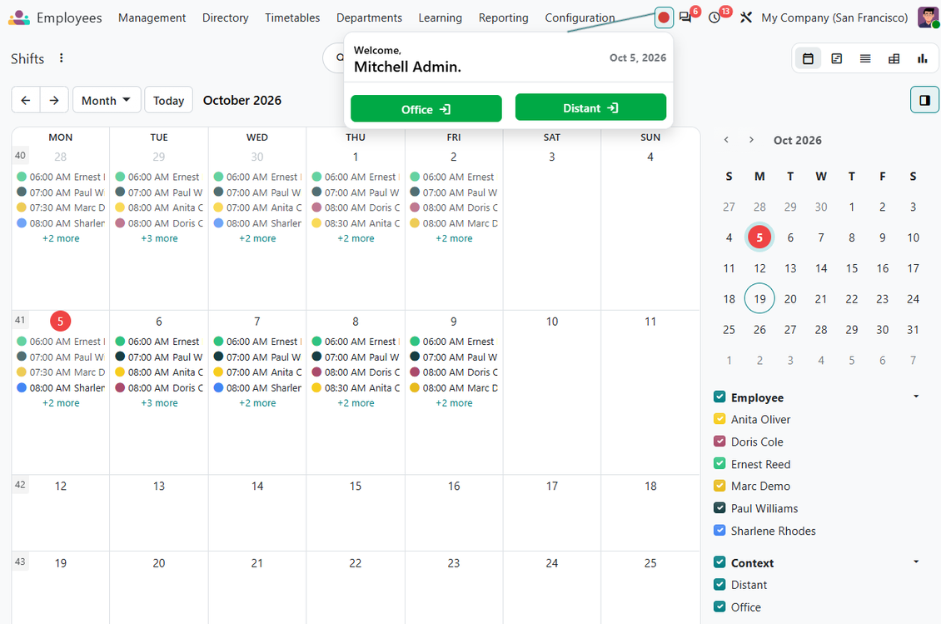Switch to pivot table view icon

pyautogui.click(x=894, y=58)
